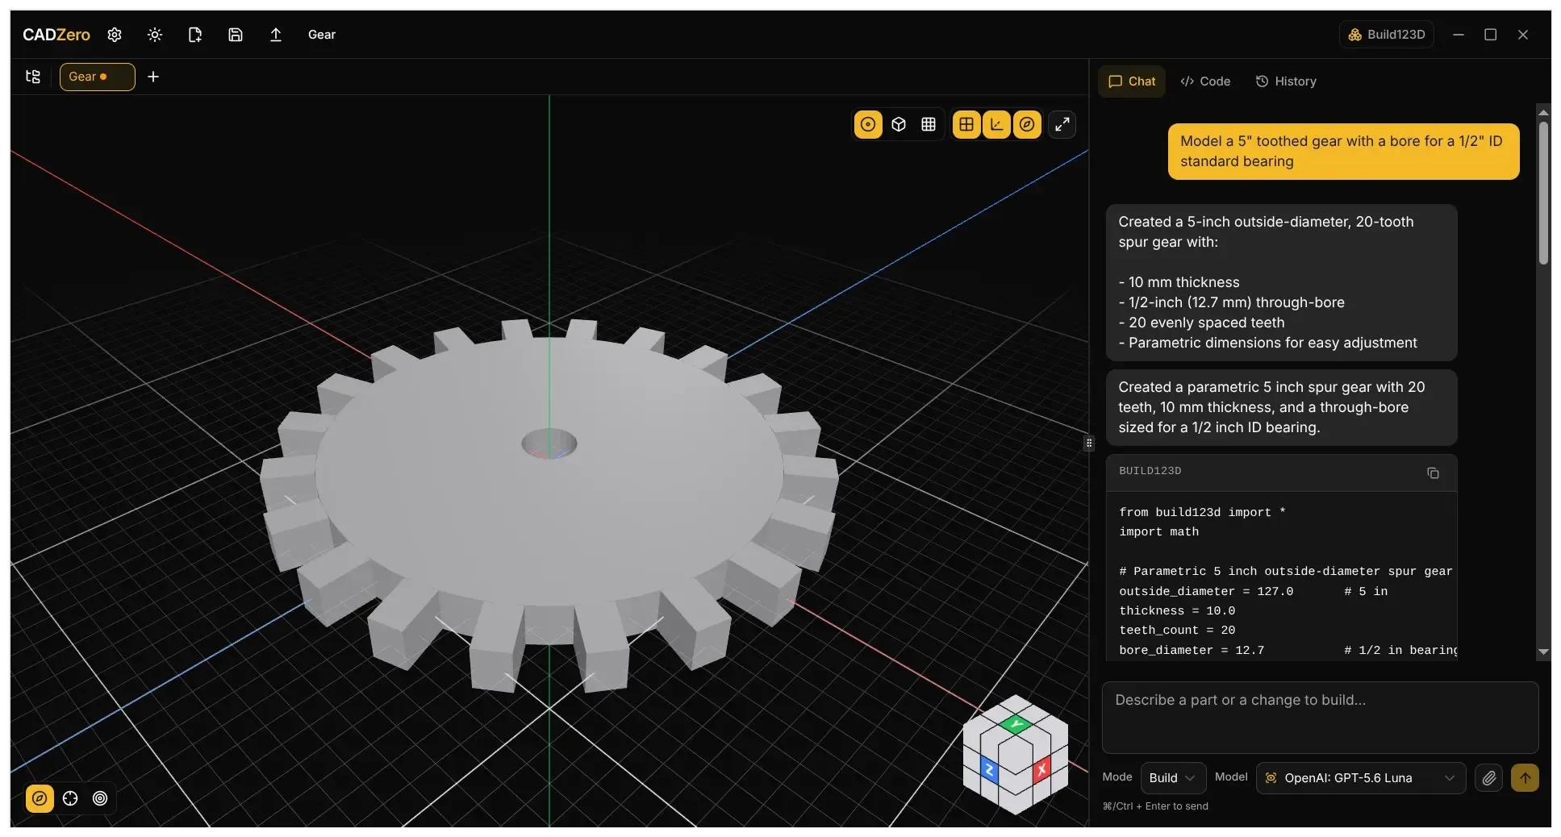Save the project with the floppy disk icon

(x=236, y=35)
